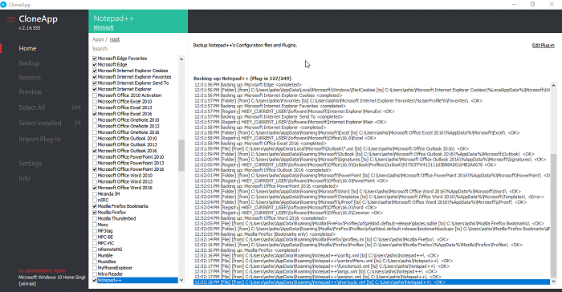The width and height of the screenshot is (562, 292).
Task: Select the MusicBee list entry
Action: (x=107, y=262)
